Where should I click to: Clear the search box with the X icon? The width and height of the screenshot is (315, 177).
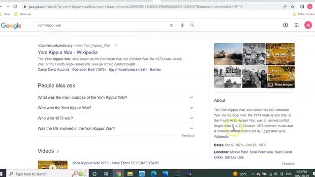pos(171,25)
